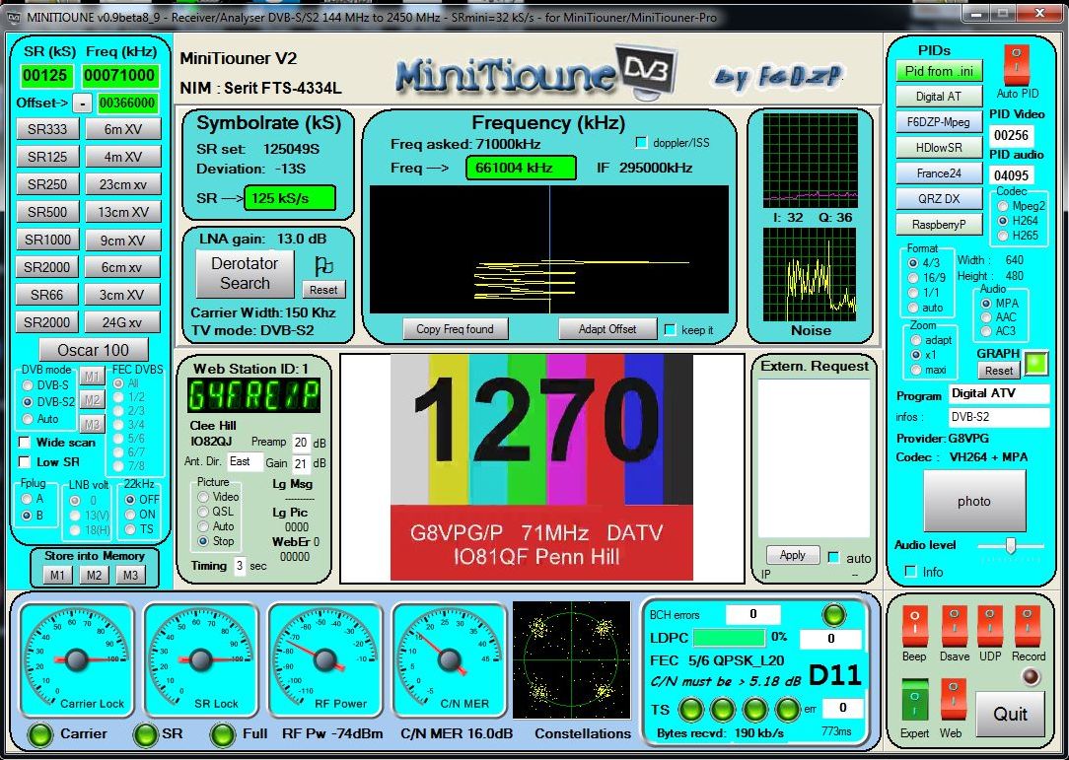This screenshot has width=1069, height=760.
Task: Toggle the Record rocker switch
Action: coord(1027,626)
